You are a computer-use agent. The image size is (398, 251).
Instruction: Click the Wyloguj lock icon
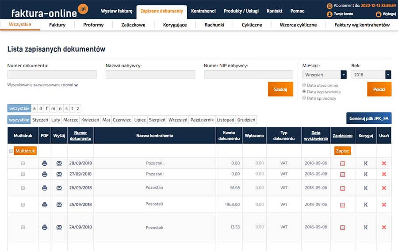[x=379, y=14]
